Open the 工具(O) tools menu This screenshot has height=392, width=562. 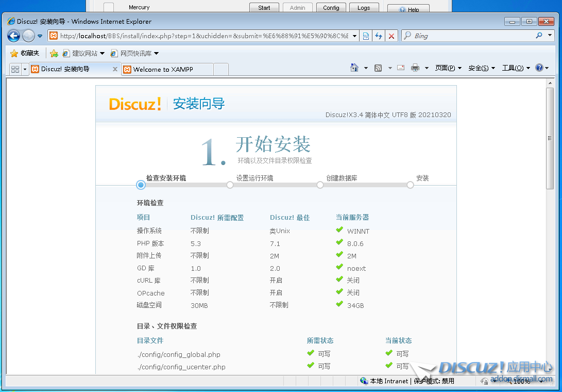coord(516,68)
